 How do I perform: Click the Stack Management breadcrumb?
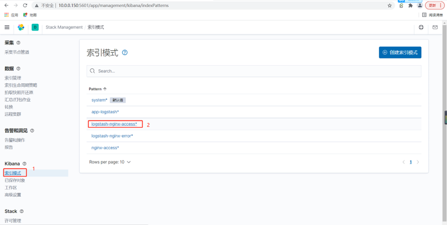(64, 27)
